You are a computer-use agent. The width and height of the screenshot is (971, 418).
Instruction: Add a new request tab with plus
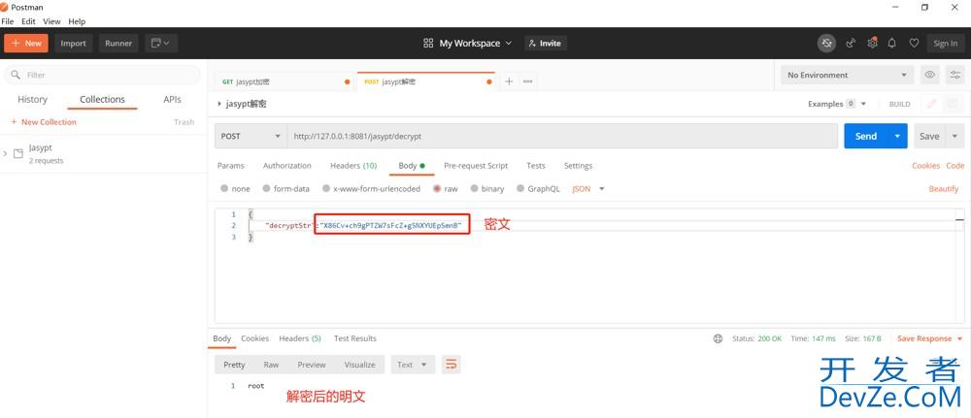point(509,81)
